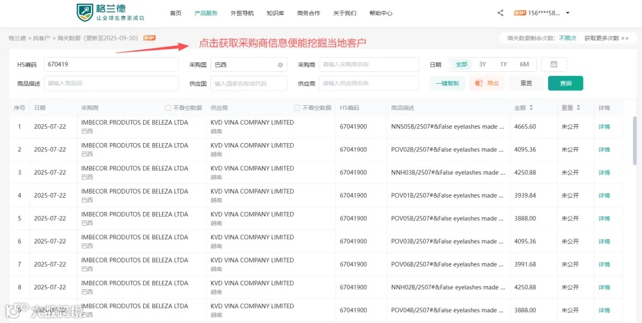Open the 关于我们 menu

tap(345, 13)
